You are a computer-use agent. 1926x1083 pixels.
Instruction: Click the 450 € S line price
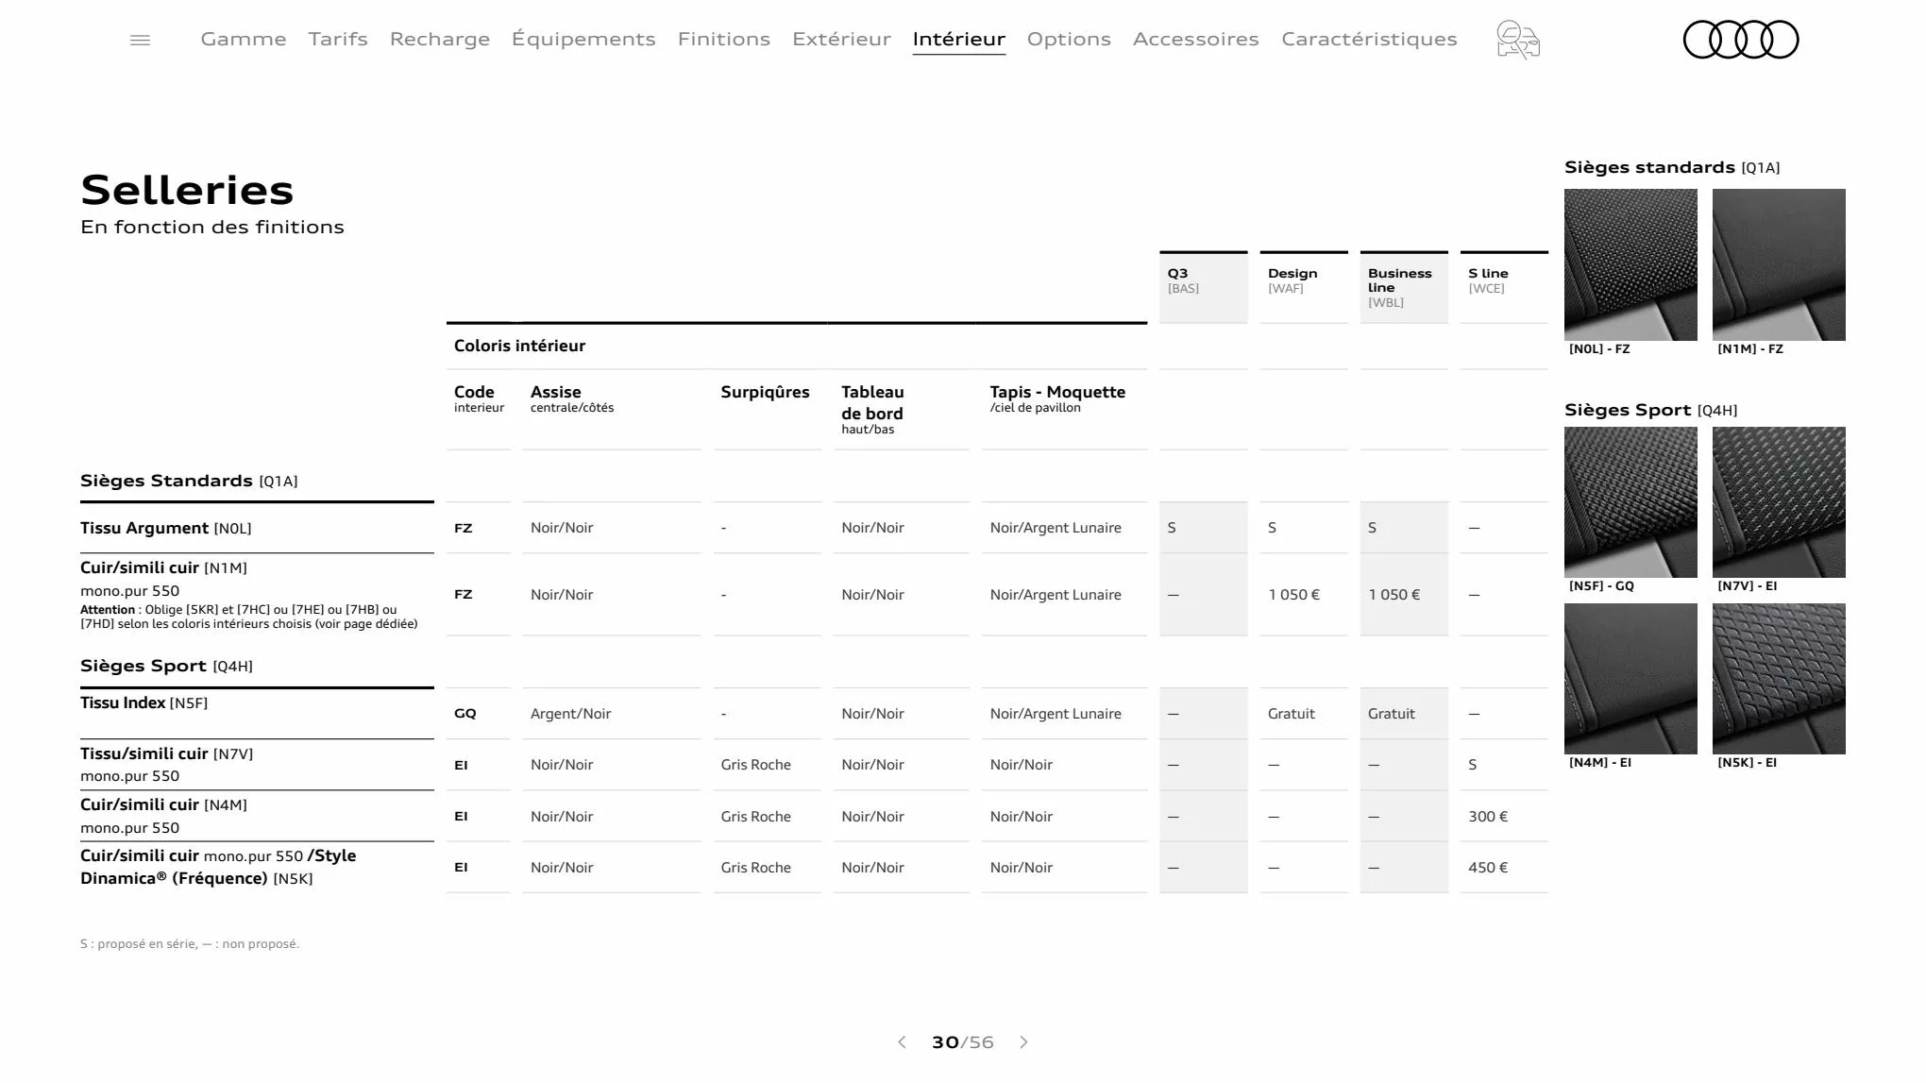point(1488,868)
